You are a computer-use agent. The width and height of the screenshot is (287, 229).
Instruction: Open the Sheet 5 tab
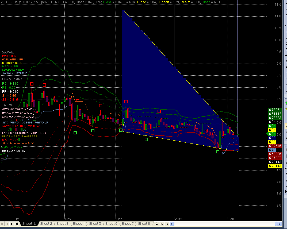pyautogui.click(x=95, y=224)
